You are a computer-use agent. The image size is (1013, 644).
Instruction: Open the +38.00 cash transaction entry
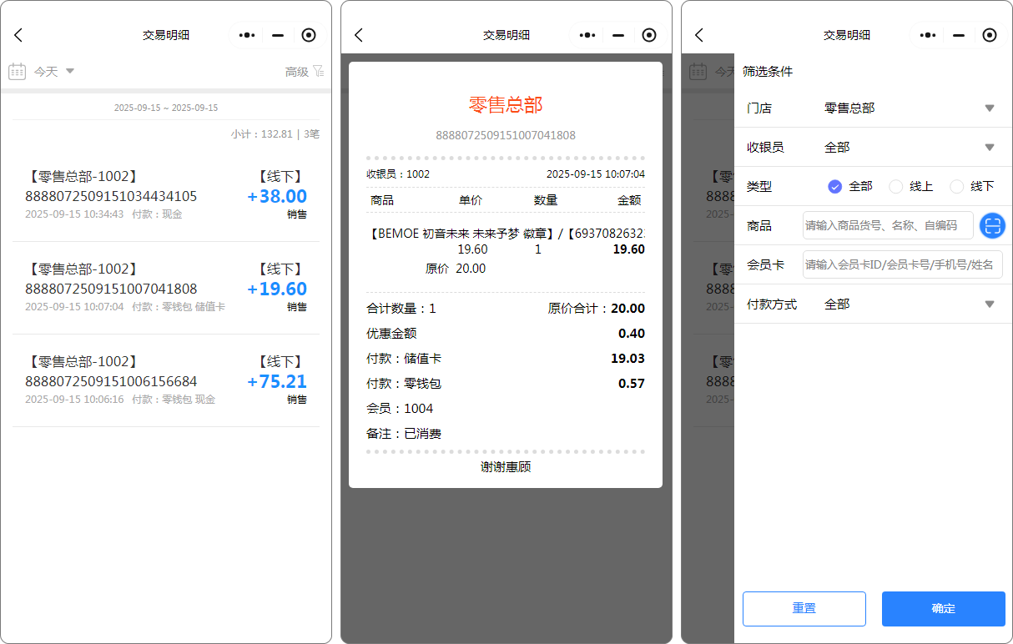(165, 196)
